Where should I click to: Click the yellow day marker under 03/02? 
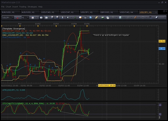(38, 26)
